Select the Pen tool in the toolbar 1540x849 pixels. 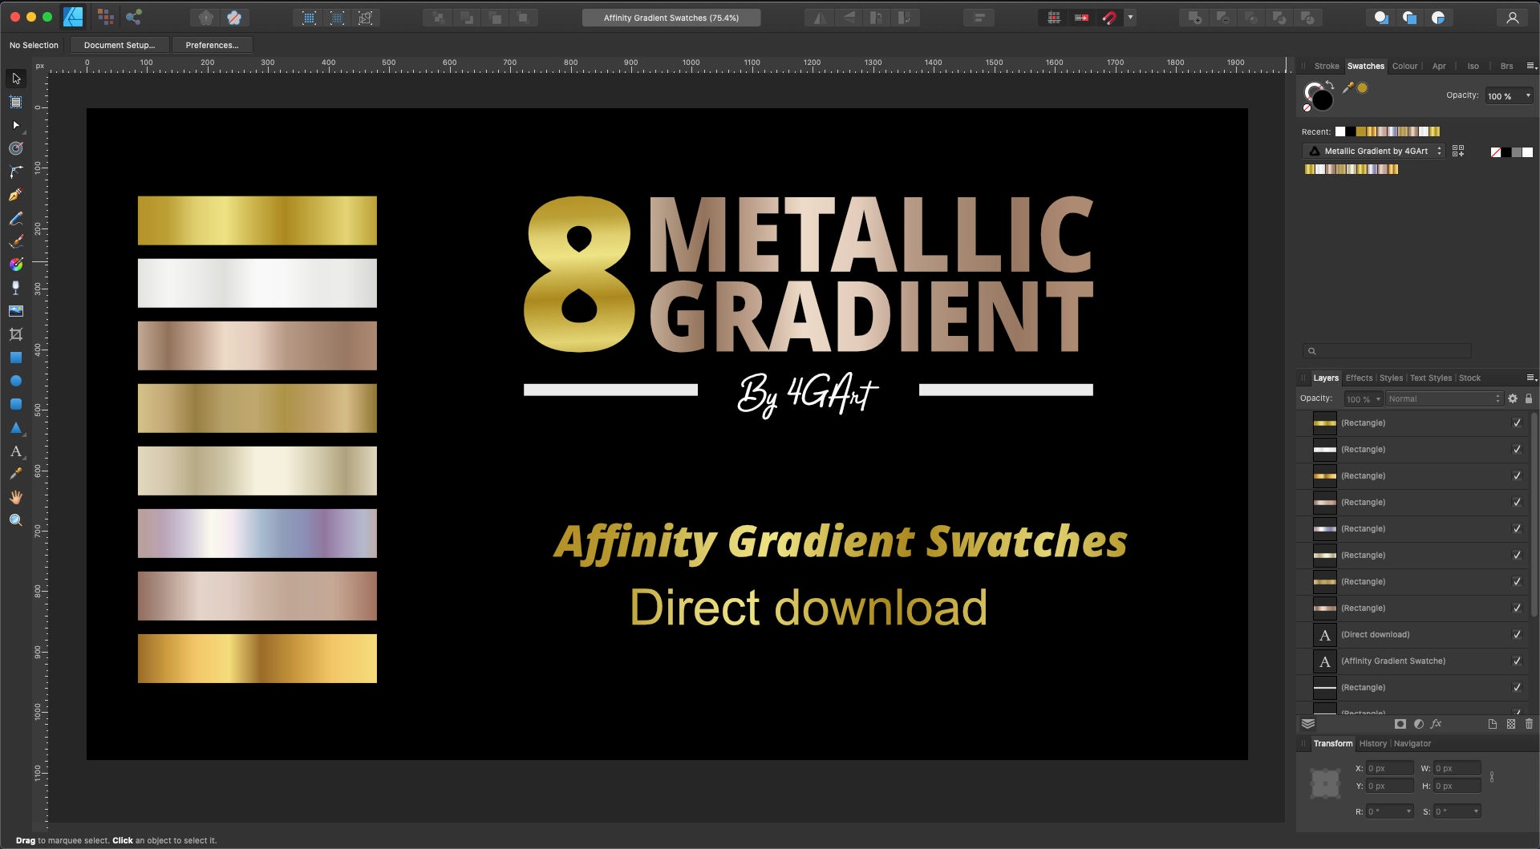click(16, 194)
